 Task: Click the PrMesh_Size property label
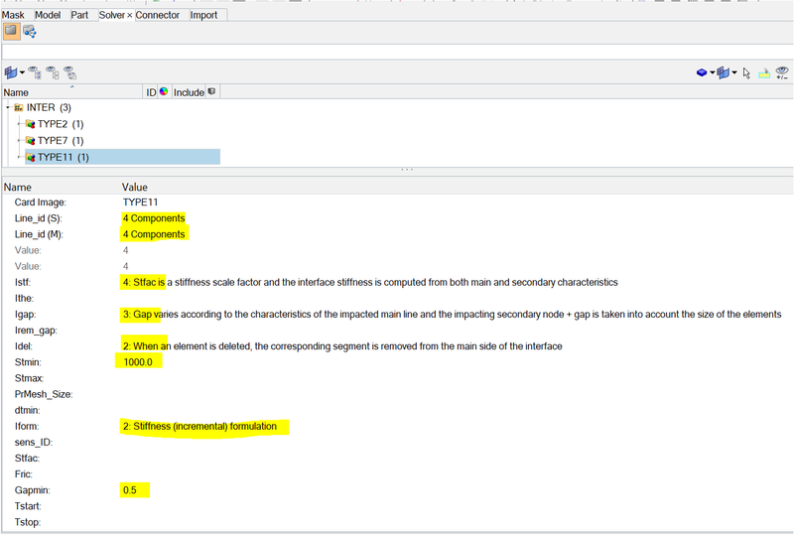[44, 394]
